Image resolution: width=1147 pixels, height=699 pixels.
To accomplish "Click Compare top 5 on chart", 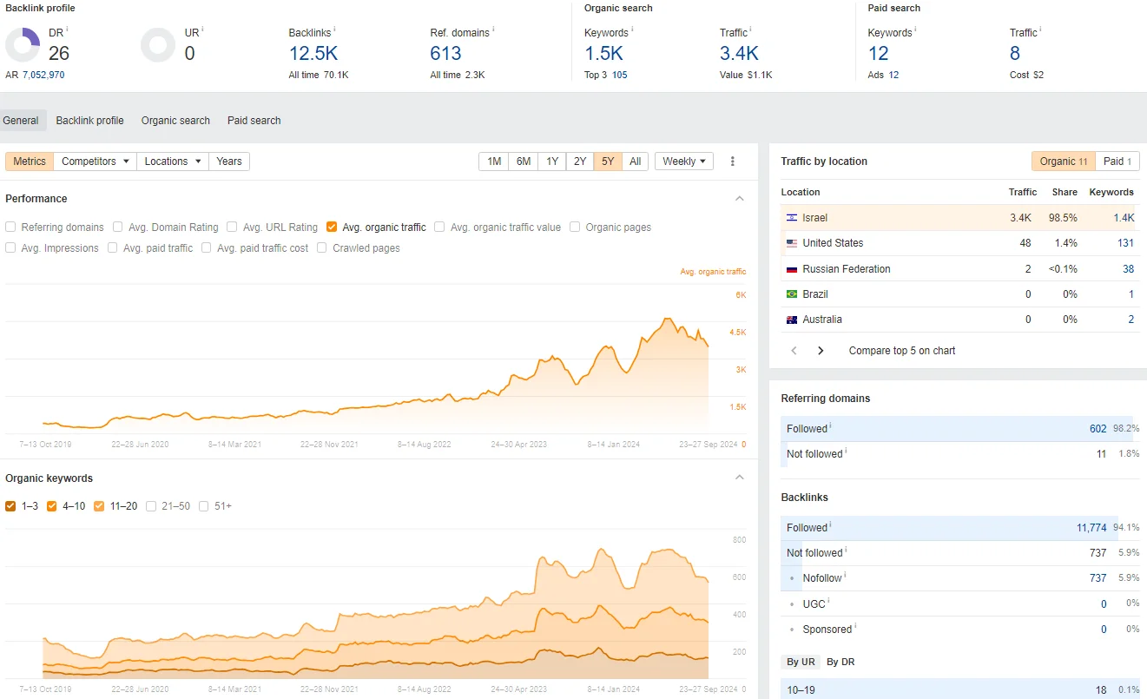I will (x=902, y=351).
